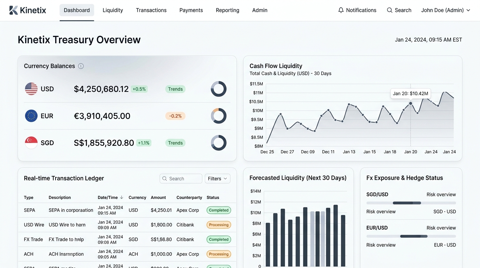This screenshot has width=480, height=268.
Task: Go to the Transactions tab
Action: 151,10
